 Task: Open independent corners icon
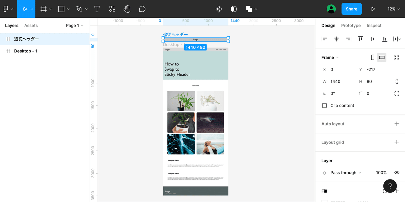tap(397, 93)
